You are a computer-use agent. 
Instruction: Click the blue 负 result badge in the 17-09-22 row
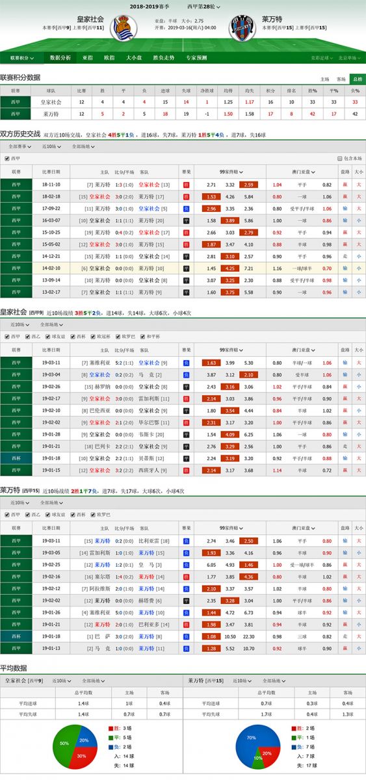(186, 209)
